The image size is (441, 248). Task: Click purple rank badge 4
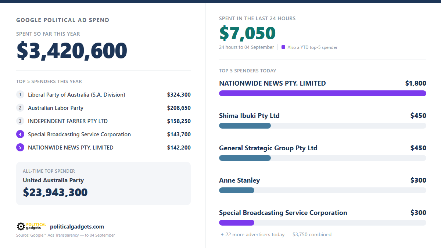(x=20, y=134)
